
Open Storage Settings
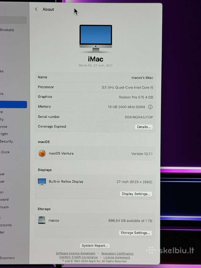point(135,233)
